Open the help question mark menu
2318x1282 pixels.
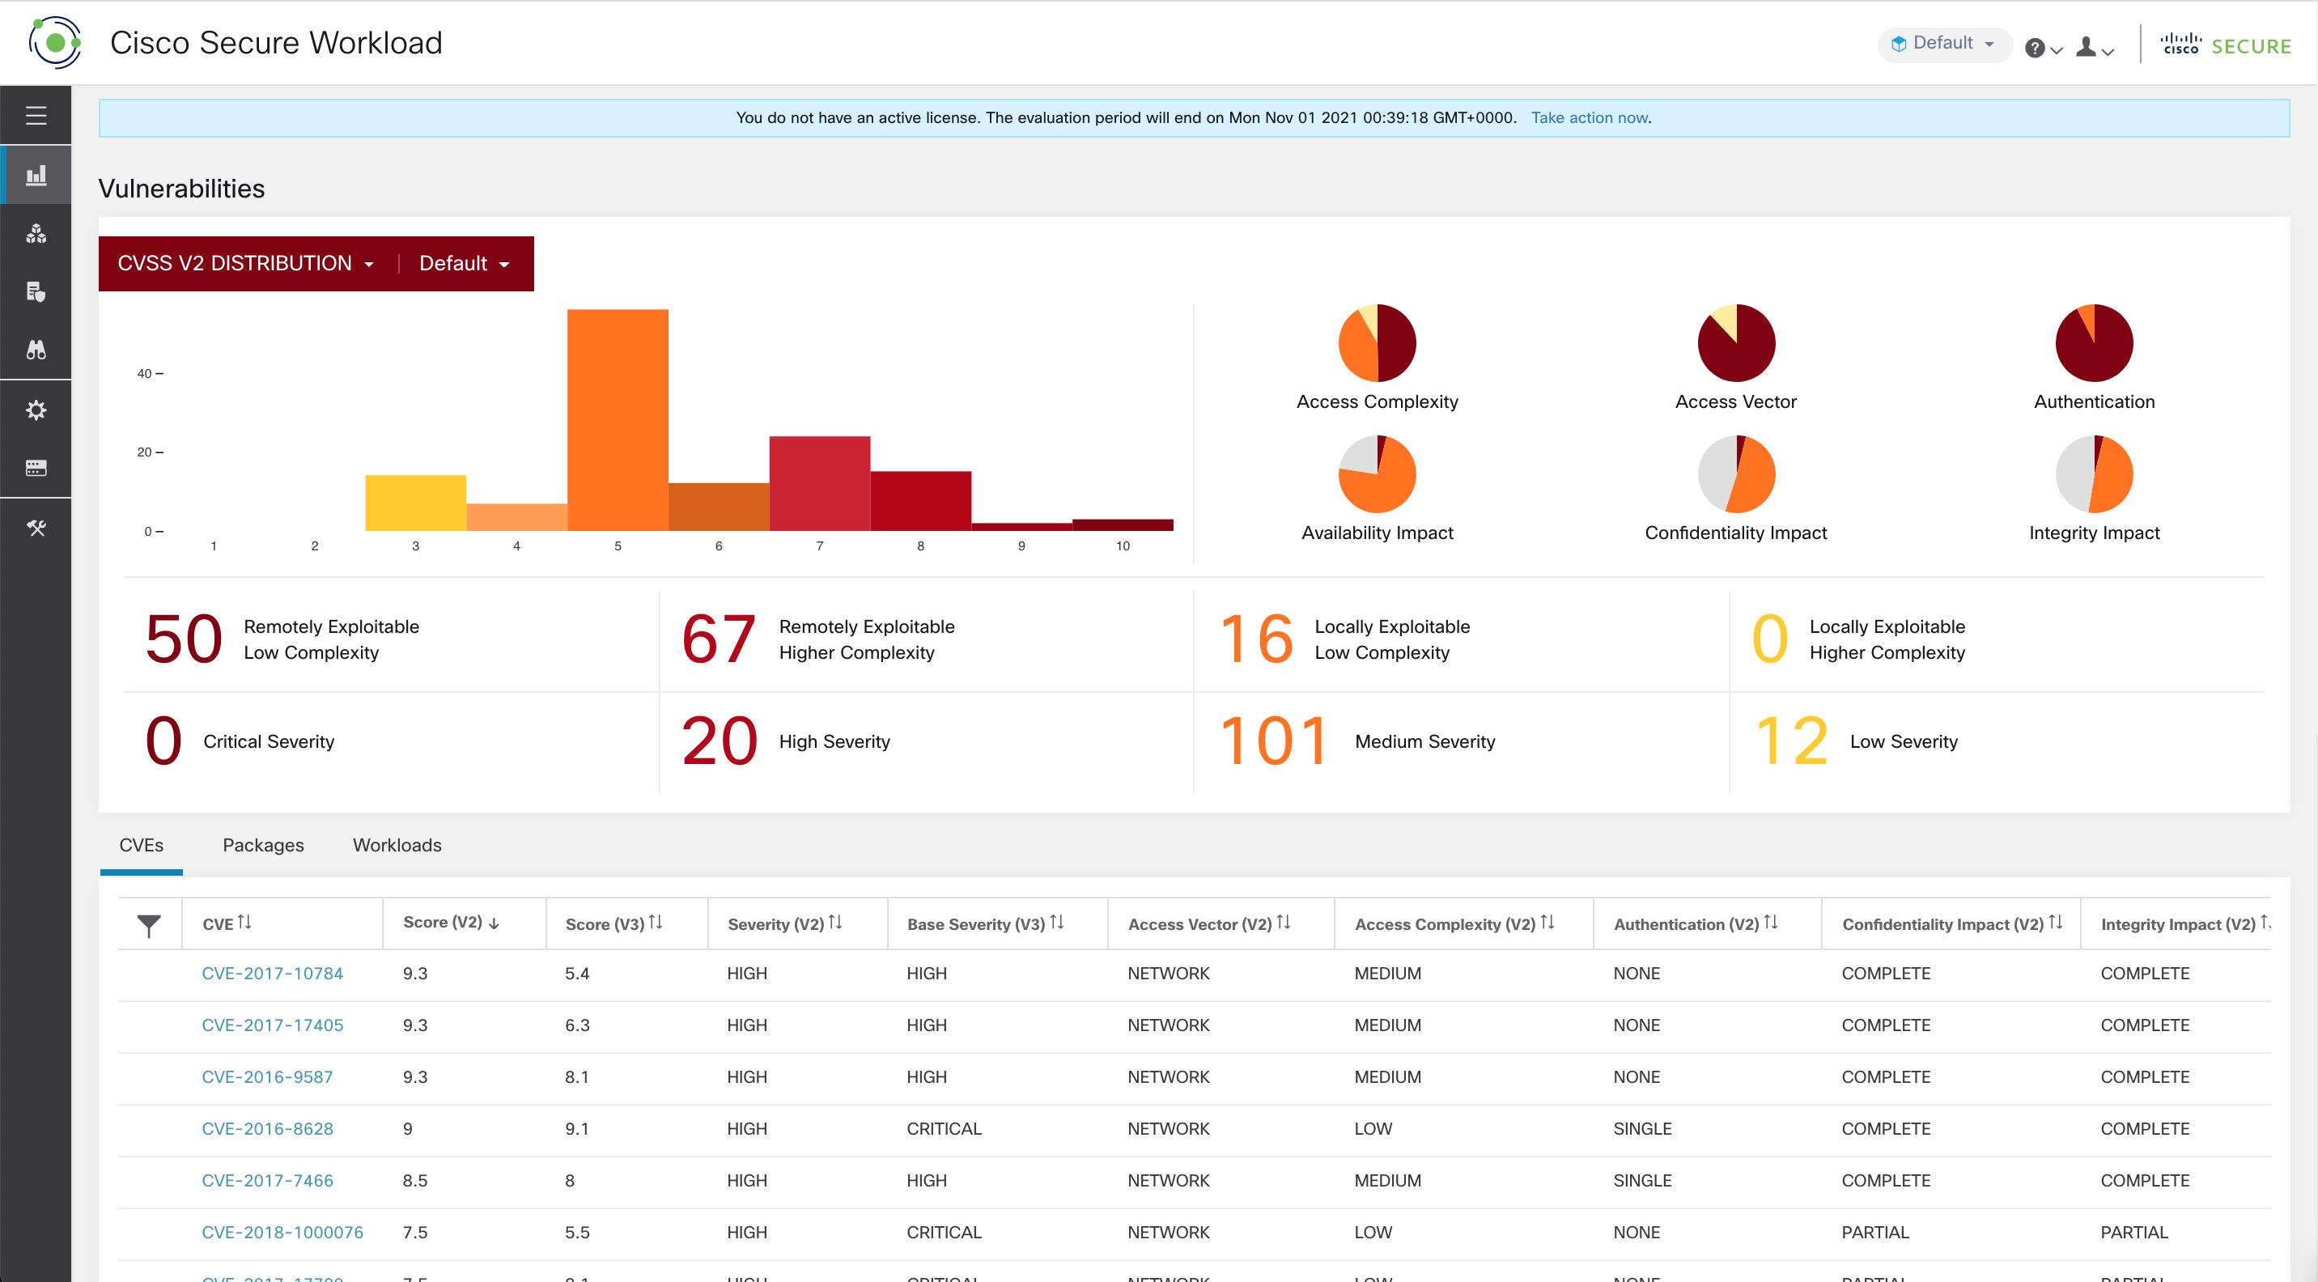click(x=2043, y=48)
